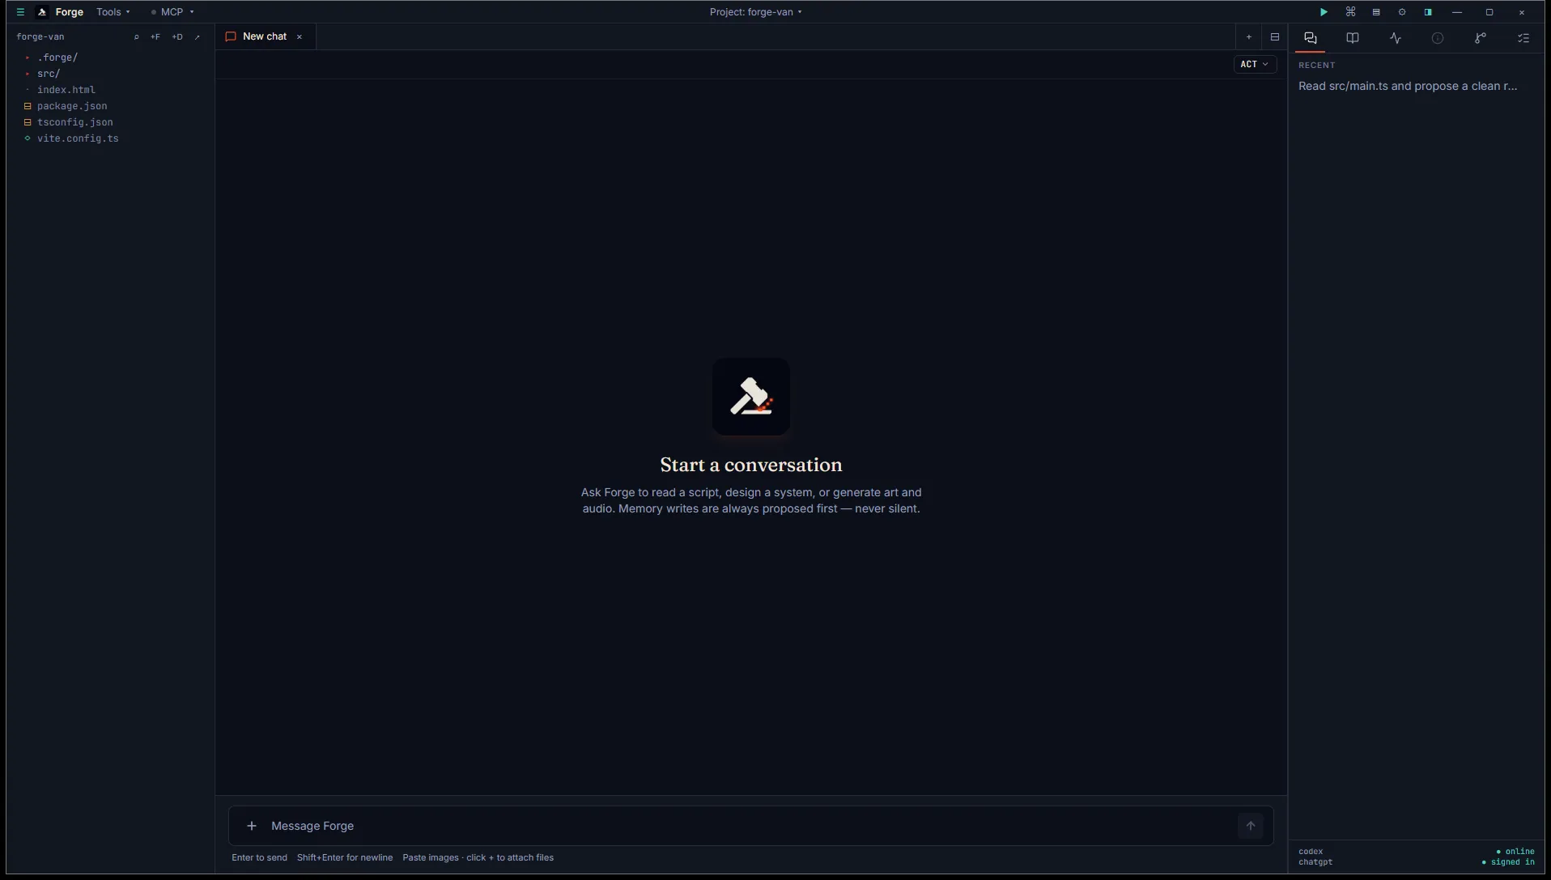The width and height of the screenshot is (1551, 880).
Task: Add a new tab with plus icon
Action: [1249, 37]
